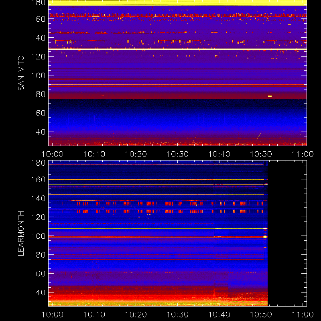Click 11:00 under the Learmonth plot

point(303,315)
